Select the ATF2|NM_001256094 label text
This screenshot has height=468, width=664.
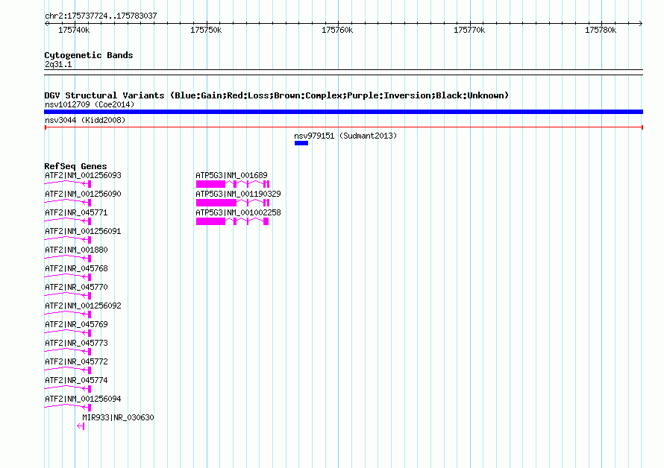pyautogui.click(x=83, y=399)
